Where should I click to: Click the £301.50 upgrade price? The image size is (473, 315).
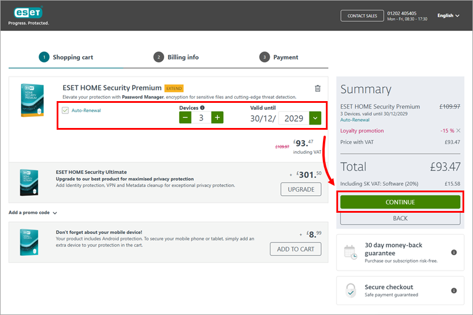309,175
